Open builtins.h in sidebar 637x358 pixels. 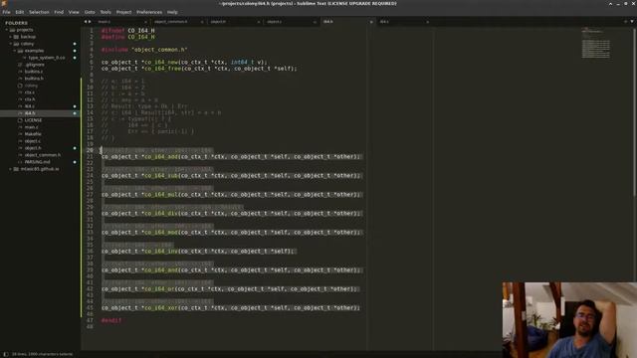(34, 79)
